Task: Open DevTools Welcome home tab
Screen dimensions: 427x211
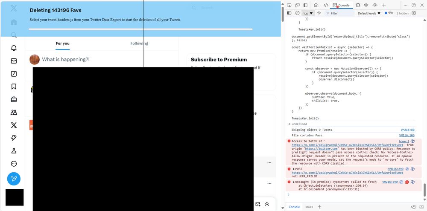Action: click(316, 5)
